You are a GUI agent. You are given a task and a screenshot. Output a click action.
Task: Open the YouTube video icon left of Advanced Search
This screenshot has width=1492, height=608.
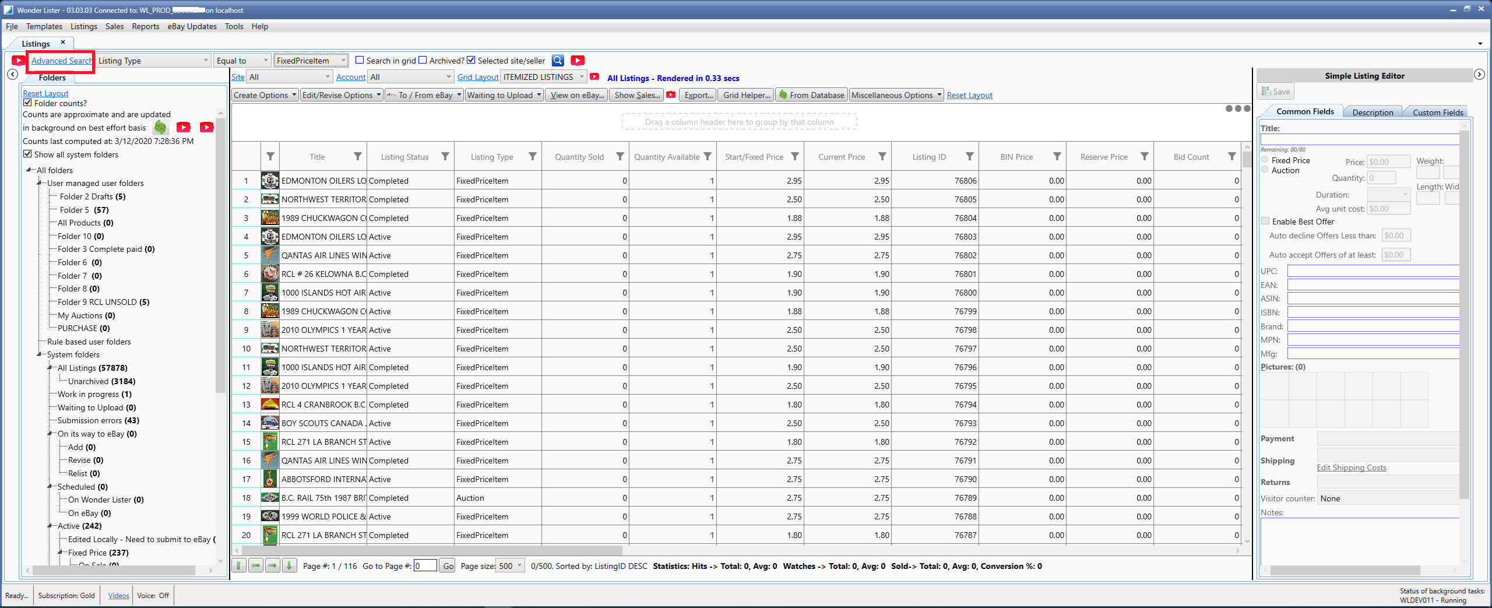[18, 61]
